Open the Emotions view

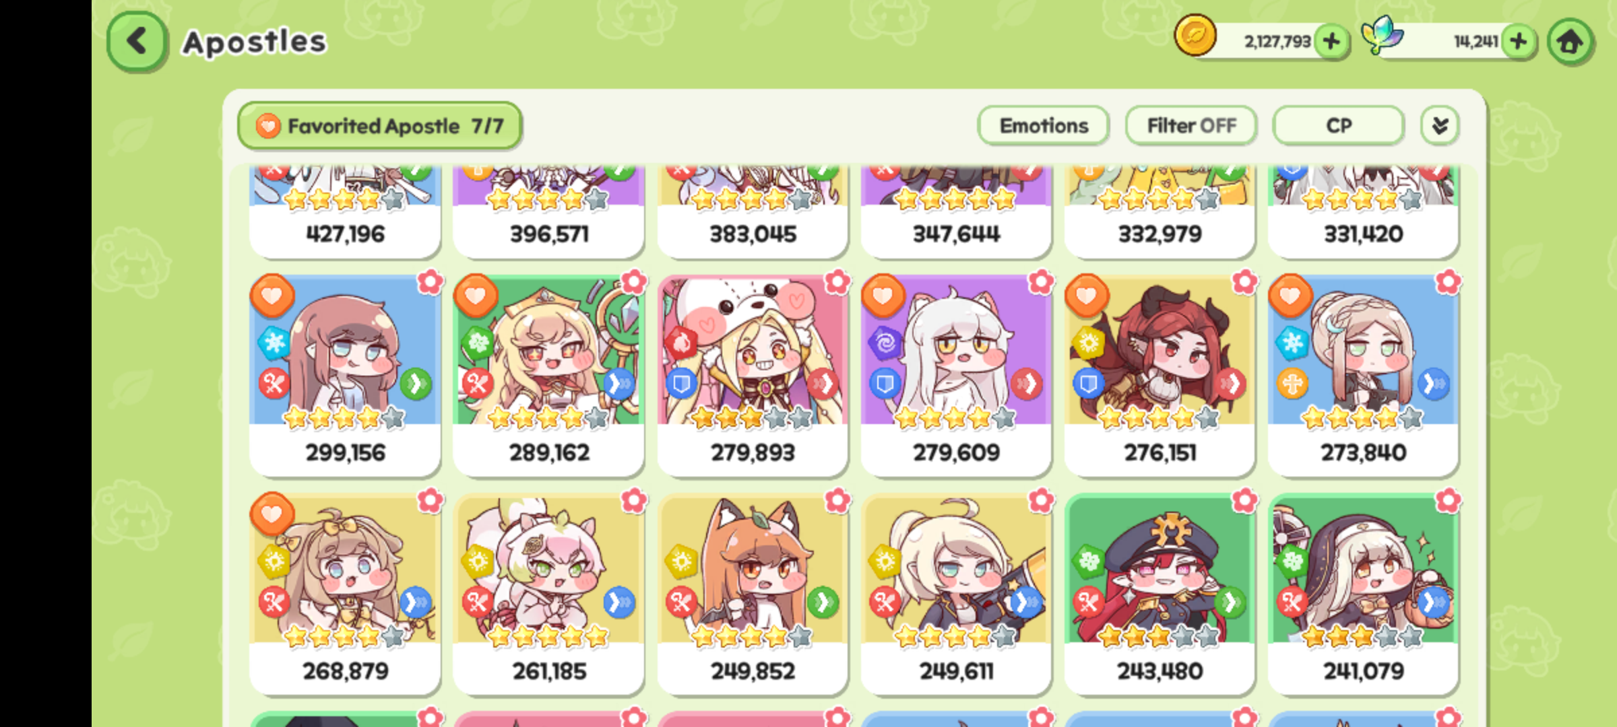1043,126
